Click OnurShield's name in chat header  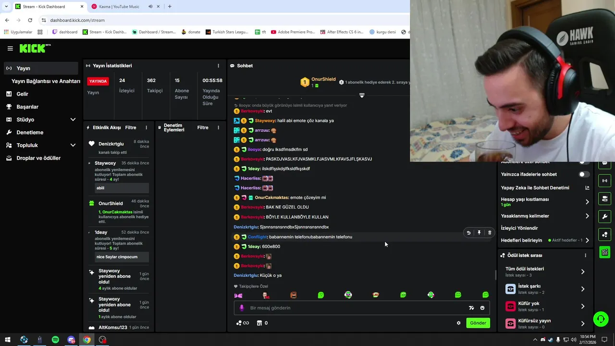pos(323,79)
